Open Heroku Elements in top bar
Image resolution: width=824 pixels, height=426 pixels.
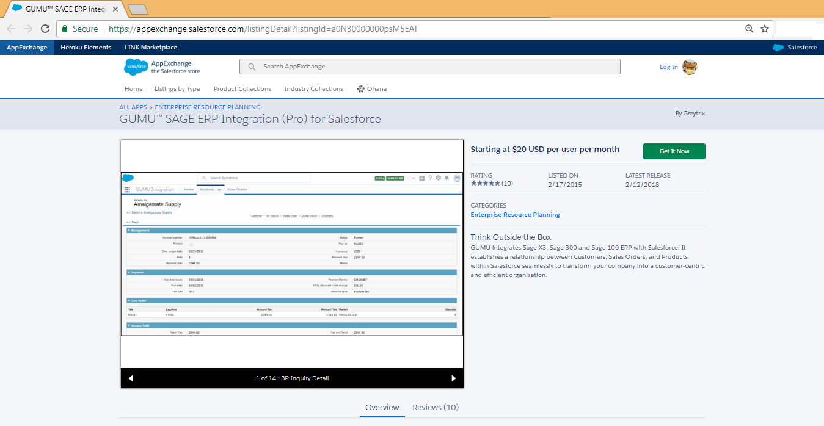pyautogui.click(x=86, y=48)
